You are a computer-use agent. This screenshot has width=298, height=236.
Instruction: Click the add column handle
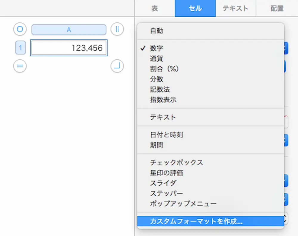pos(117,29)
